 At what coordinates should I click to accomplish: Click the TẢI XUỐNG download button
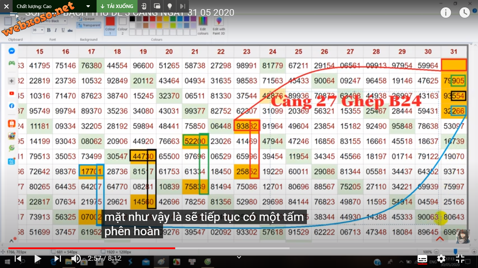point(117,6)
